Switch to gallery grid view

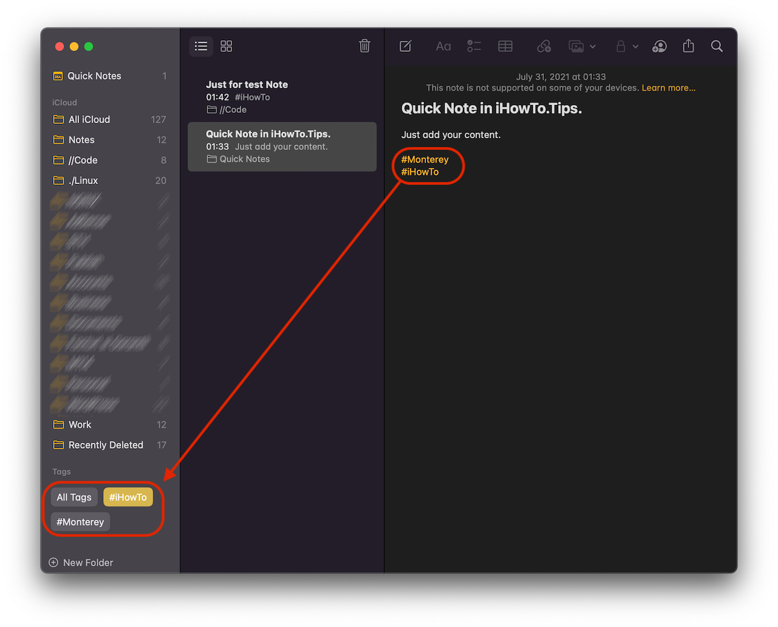(x=226, y=46)
